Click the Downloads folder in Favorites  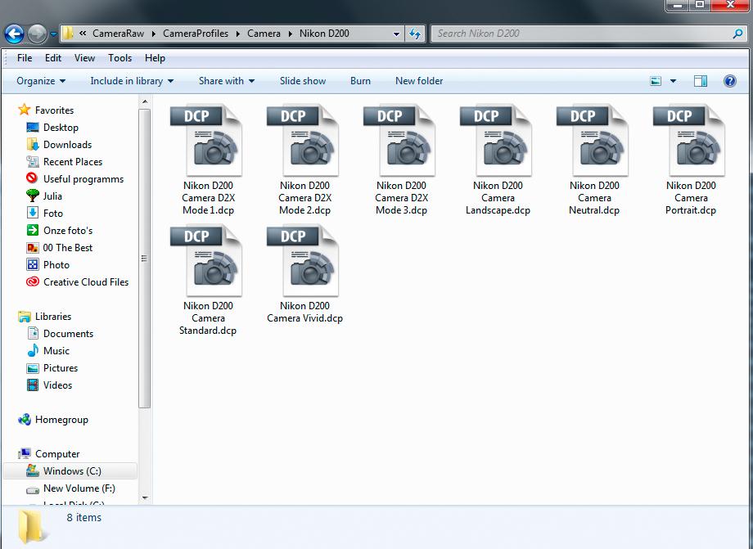click(x=59, y=145)
